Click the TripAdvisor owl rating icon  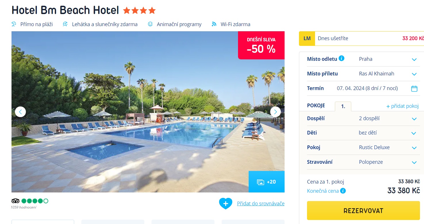pos(16,201)
